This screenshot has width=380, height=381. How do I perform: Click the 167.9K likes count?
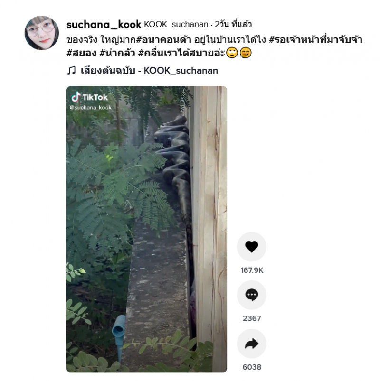(252, 270)
